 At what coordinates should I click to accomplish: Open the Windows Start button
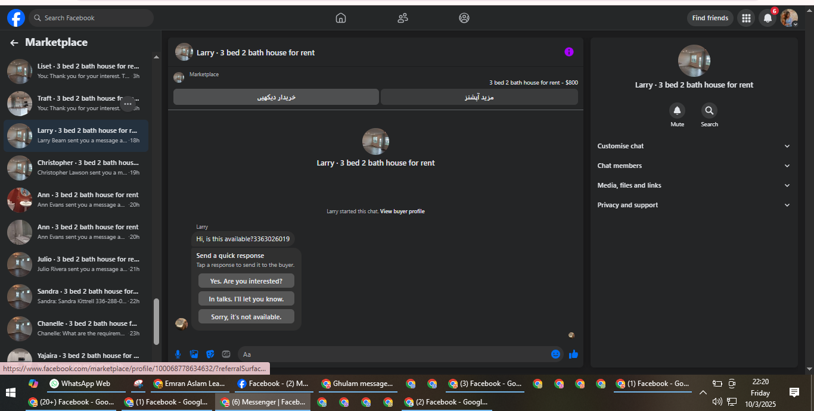pyautogui.click(x=11, y=393)
